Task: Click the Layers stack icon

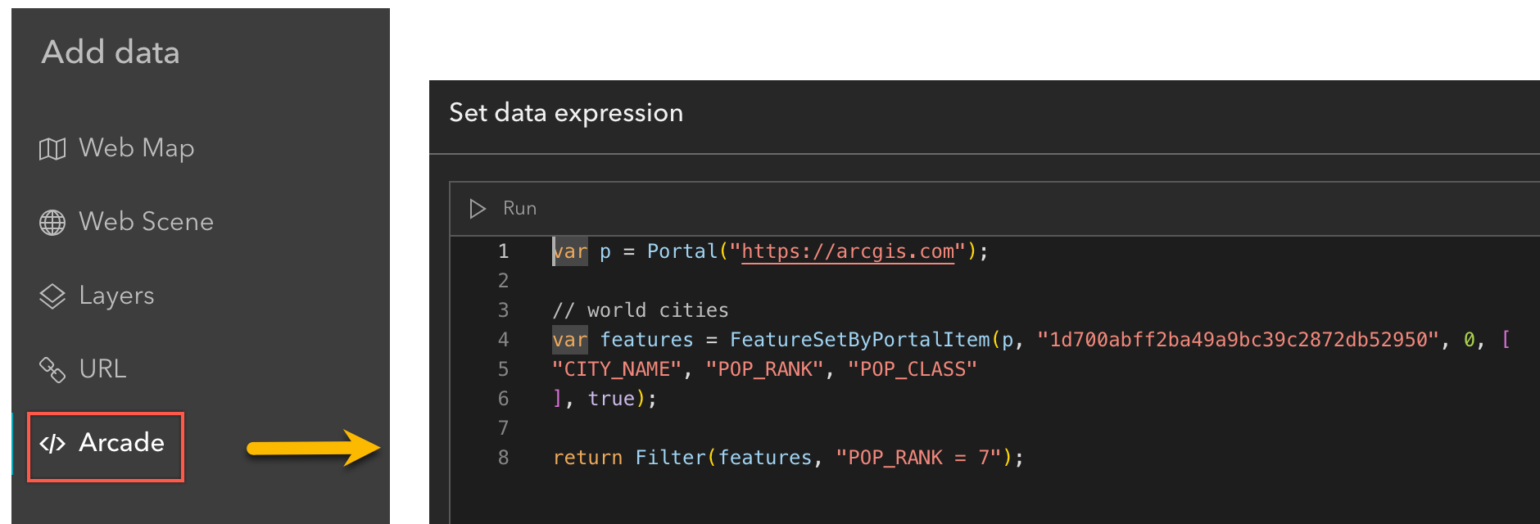Action: coord(52,296)
